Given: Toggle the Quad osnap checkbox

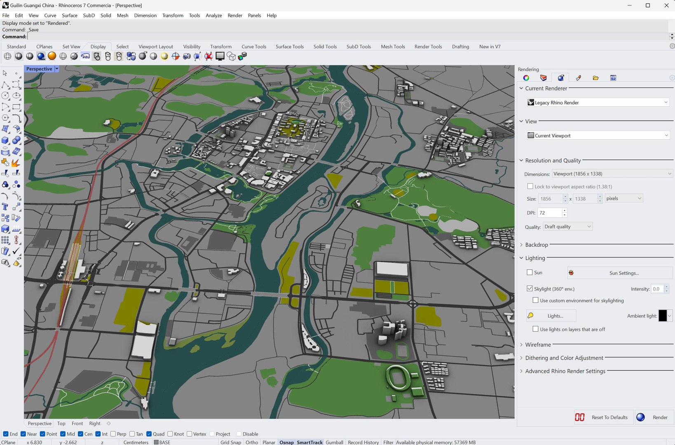Looking at the screenshot, I should (x=149, y=434).
